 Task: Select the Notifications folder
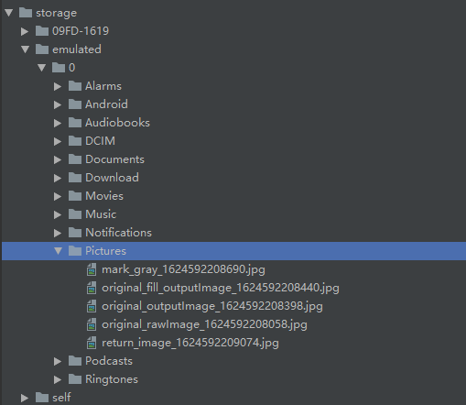[118, 233]
